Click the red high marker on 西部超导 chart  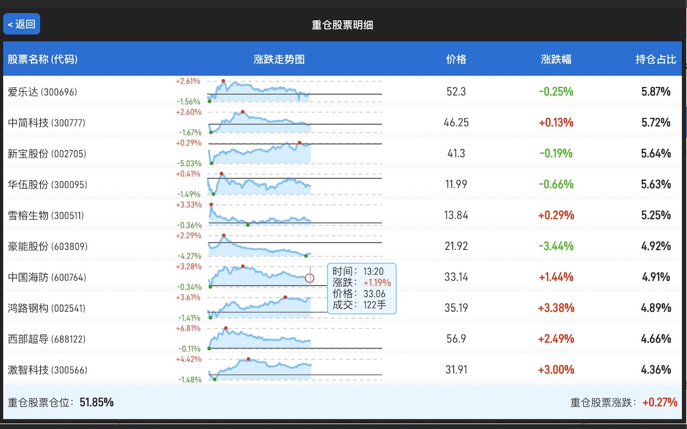point(225,328)
